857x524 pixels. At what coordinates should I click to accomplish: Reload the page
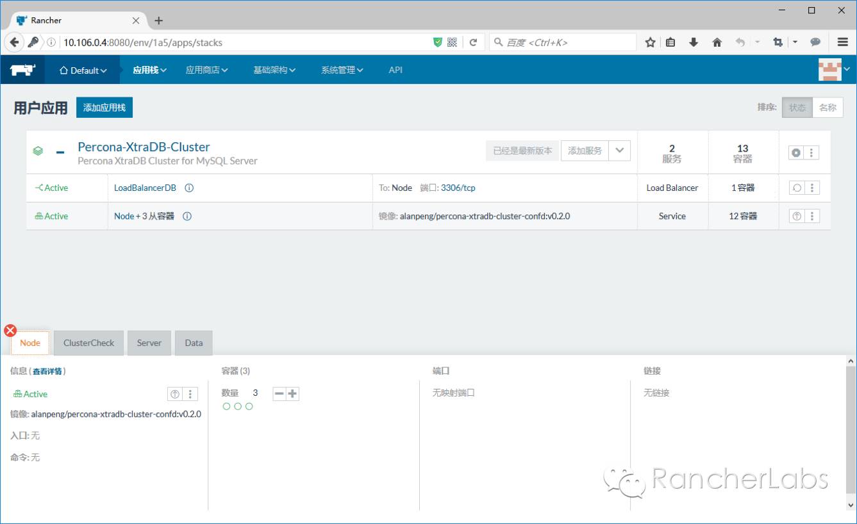(473, 42)
